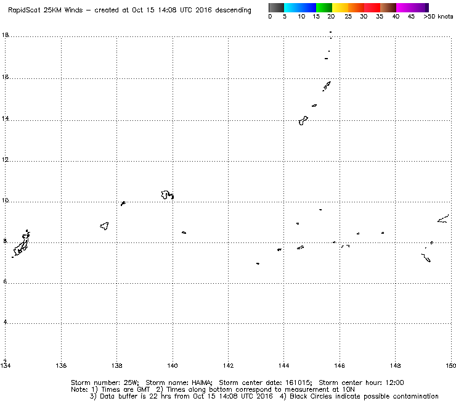Click the 'Storm number: 25W' text

pyautogui.click(x=105, y=382)
